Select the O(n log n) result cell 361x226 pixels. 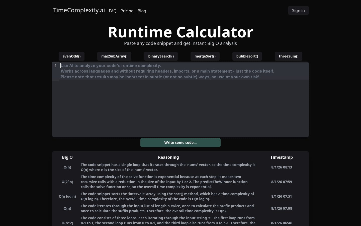point(67,196)
